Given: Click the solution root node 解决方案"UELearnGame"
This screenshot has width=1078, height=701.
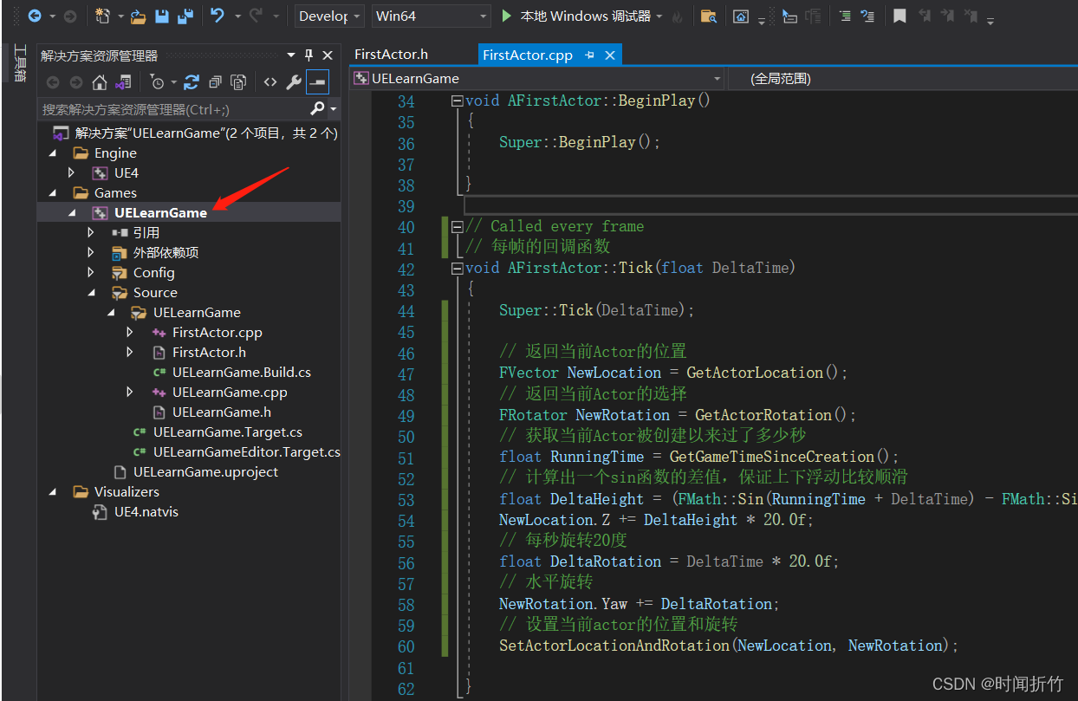Looking at the screenshot, I should (206, 133).
